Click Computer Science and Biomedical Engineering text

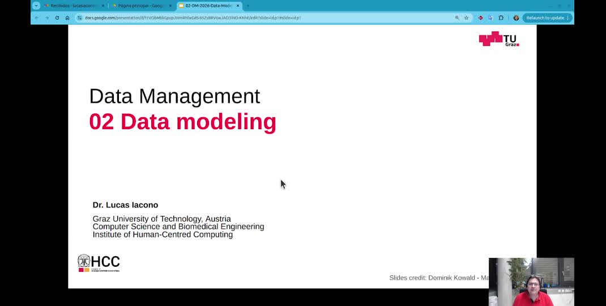(x=178, y=226)
